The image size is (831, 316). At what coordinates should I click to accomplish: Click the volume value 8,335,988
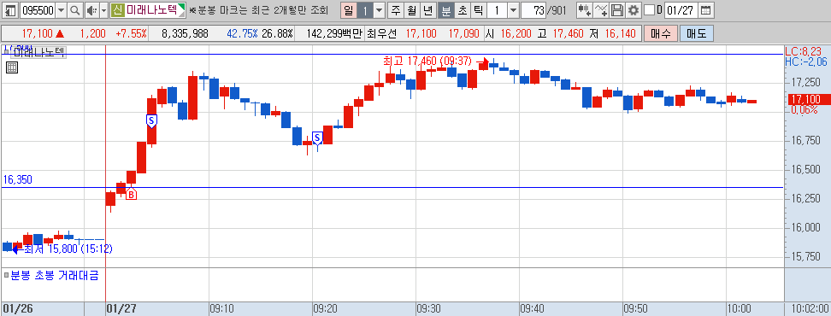click(x=185, y=34)
